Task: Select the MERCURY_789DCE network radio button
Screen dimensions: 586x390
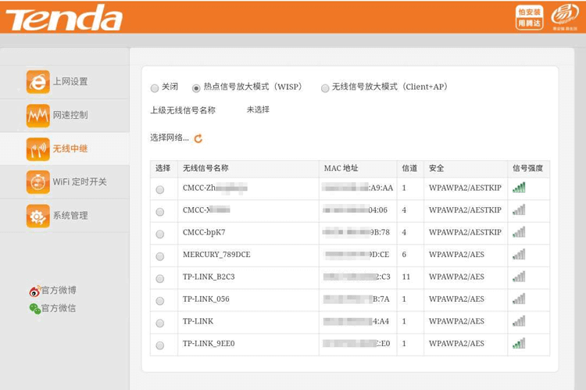Action: (x=160, y=256)
